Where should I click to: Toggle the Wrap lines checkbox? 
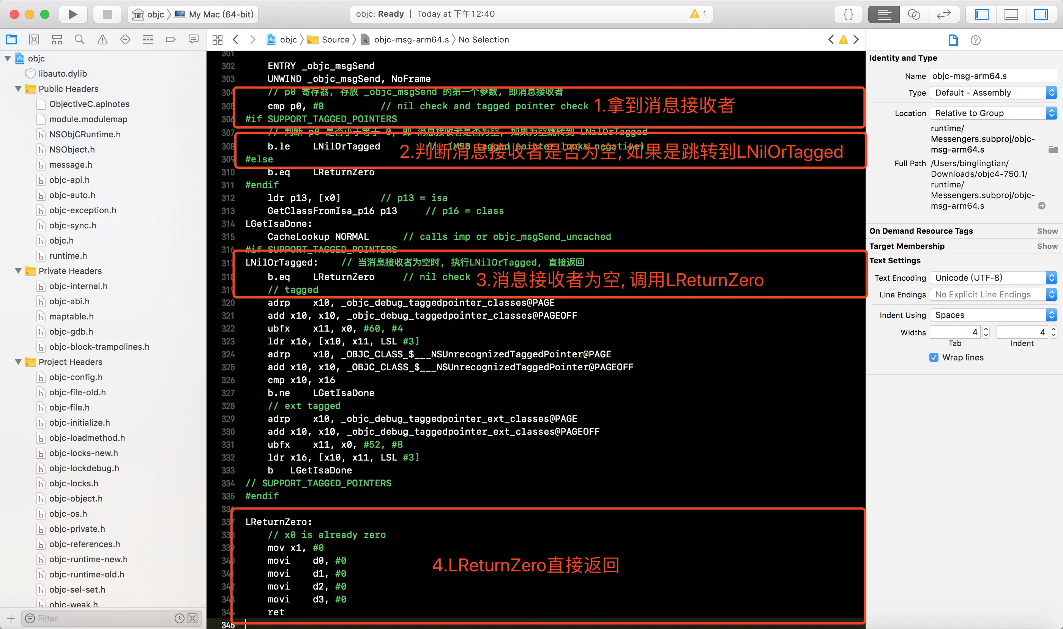click(934, 357)
